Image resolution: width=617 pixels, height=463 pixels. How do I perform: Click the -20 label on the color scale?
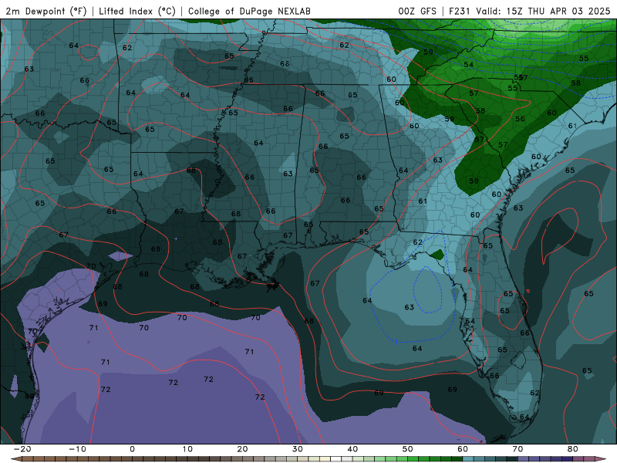(22, 449)
